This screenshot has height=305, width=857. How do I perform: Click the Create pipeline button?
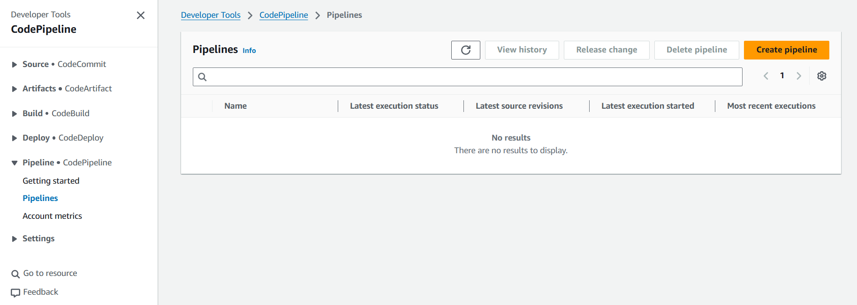click(x=786, y=50)
